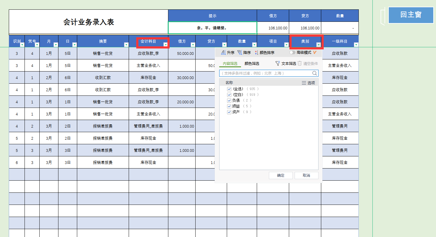Confirm the filter with 确定
The height and width of the screenshot is (237, 436).
click(281, 175)
